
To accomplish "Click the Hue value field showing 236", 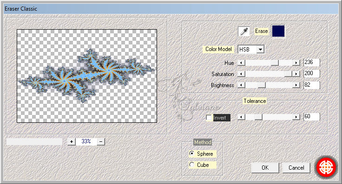I will point(312,63).
